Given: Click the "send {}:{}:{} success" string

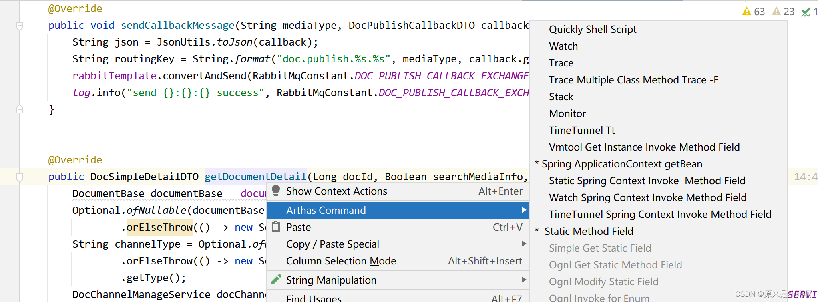Looking at the screenshot, I should [x=195, y=93].
